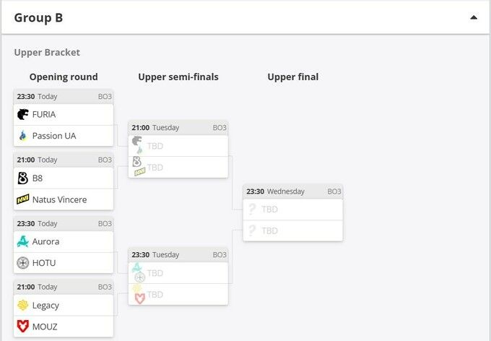491x341 pixels.
Task: Collapse the Group B section arrow
Action: [x=474, y=17]
